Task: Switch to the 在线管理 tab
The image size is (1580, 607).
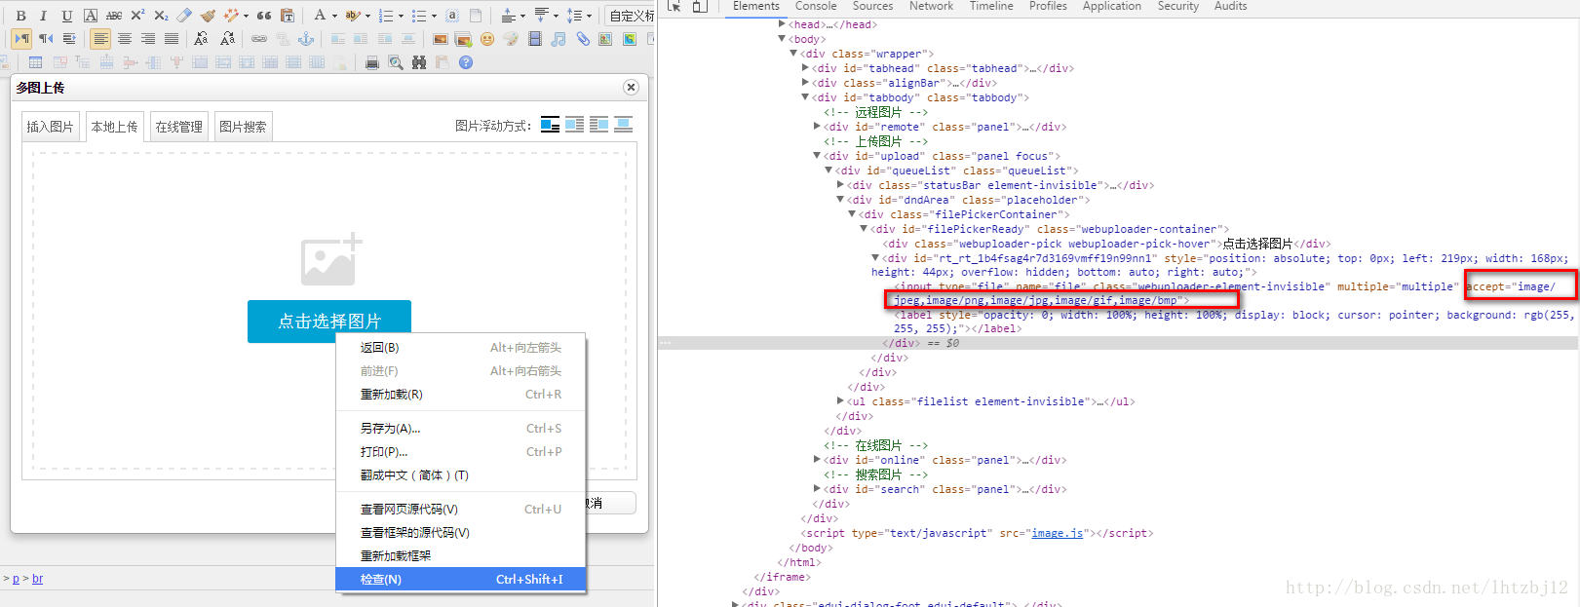Action: pos(179,127)
